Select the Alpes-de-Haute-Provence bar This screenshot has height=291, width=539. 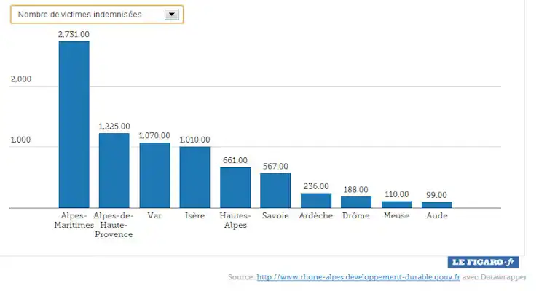tap(114, 170)
